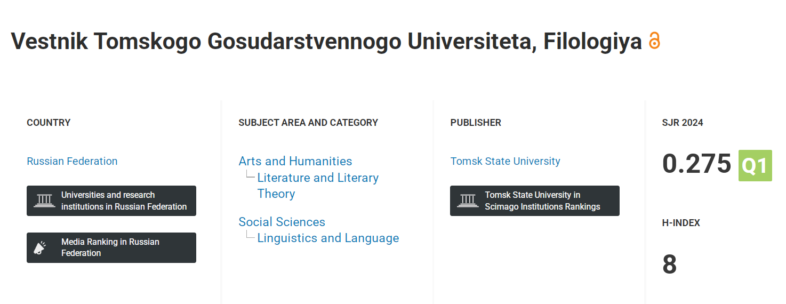
Task: Click the H-index value 8
Action: tap(670, 265)
